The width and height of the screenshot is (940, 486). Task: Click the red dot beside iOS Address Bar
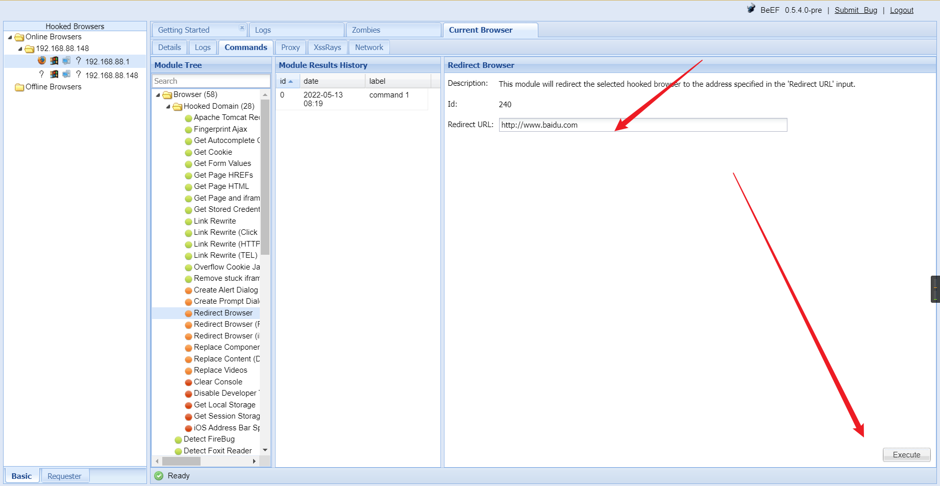188,428
